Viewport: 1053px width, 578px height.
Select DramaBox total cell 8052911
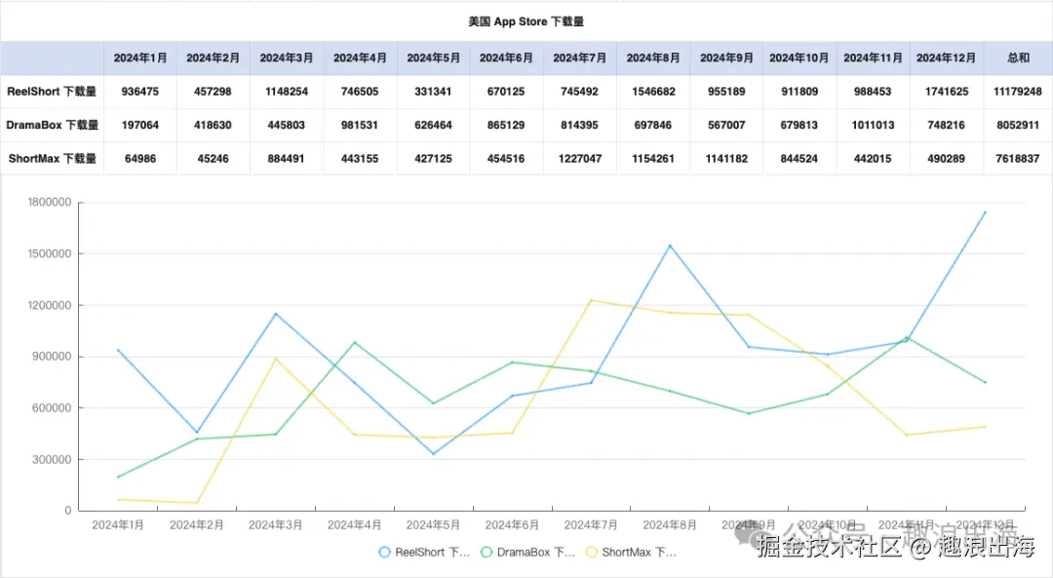(1018, 125)
